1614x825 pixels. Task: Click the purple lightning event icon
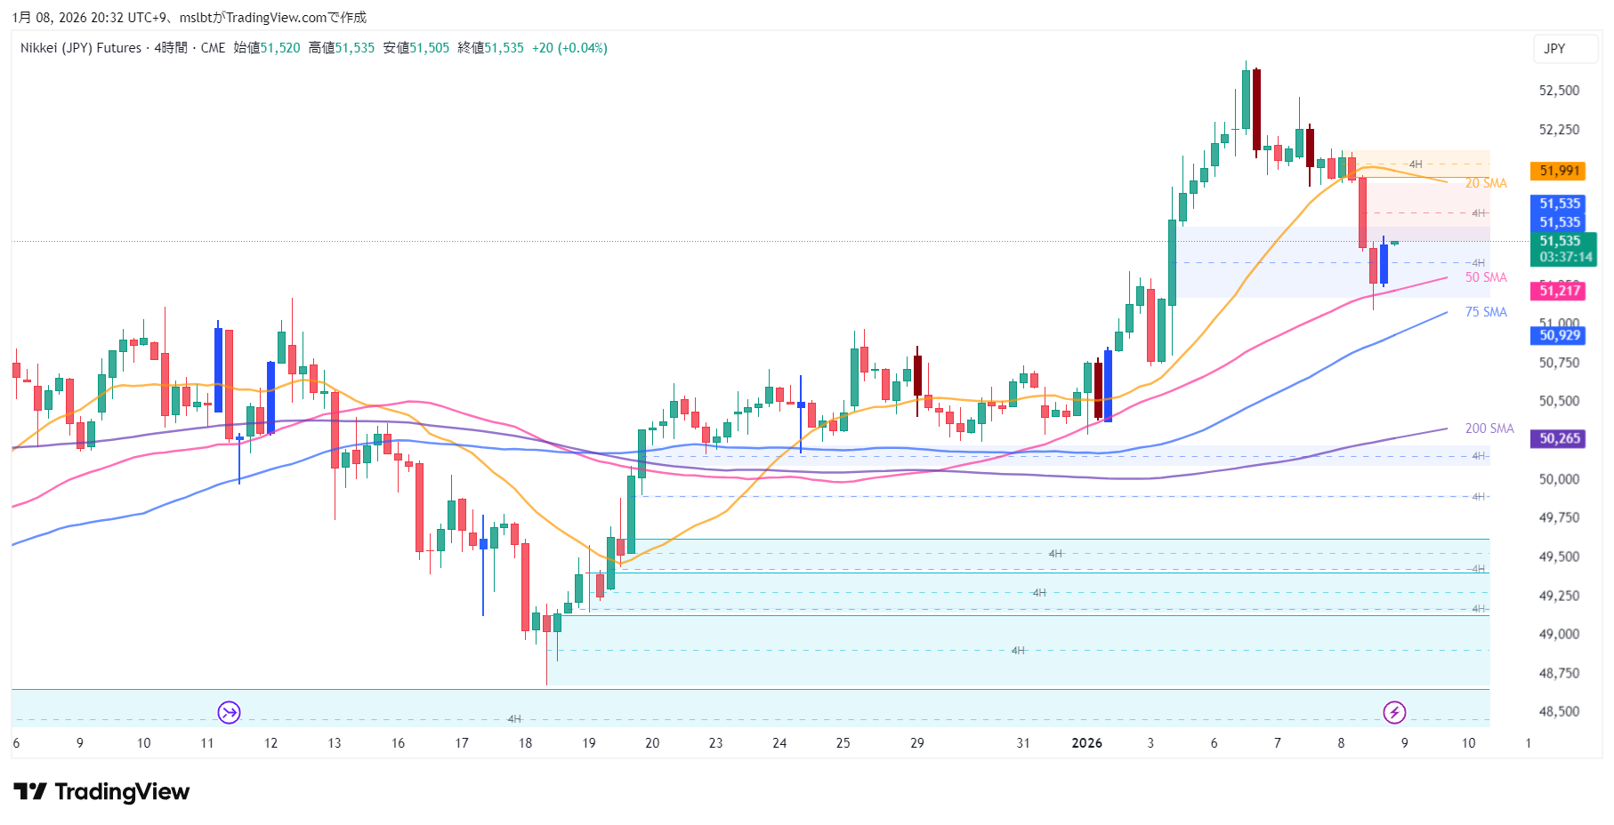point(1394,712)
